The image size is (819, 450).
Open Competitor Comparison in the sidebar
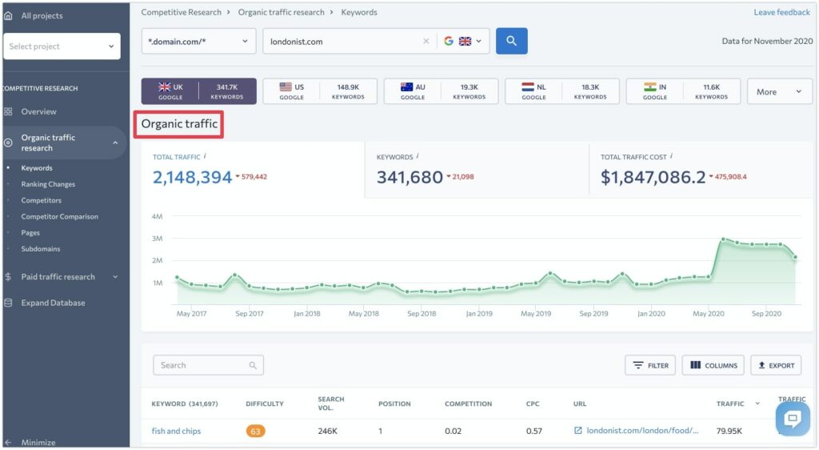click(x=59, y=216)
